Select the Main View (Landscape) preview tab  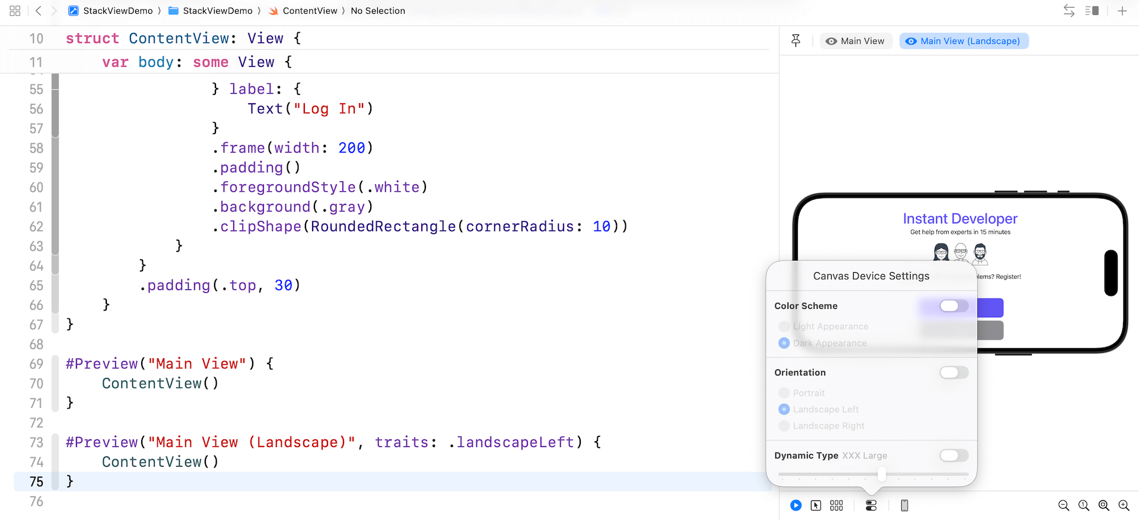tap(963, 41)
